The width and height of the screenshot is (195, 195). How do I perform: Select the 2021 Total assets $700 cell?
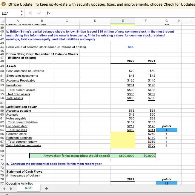point(151,98)
